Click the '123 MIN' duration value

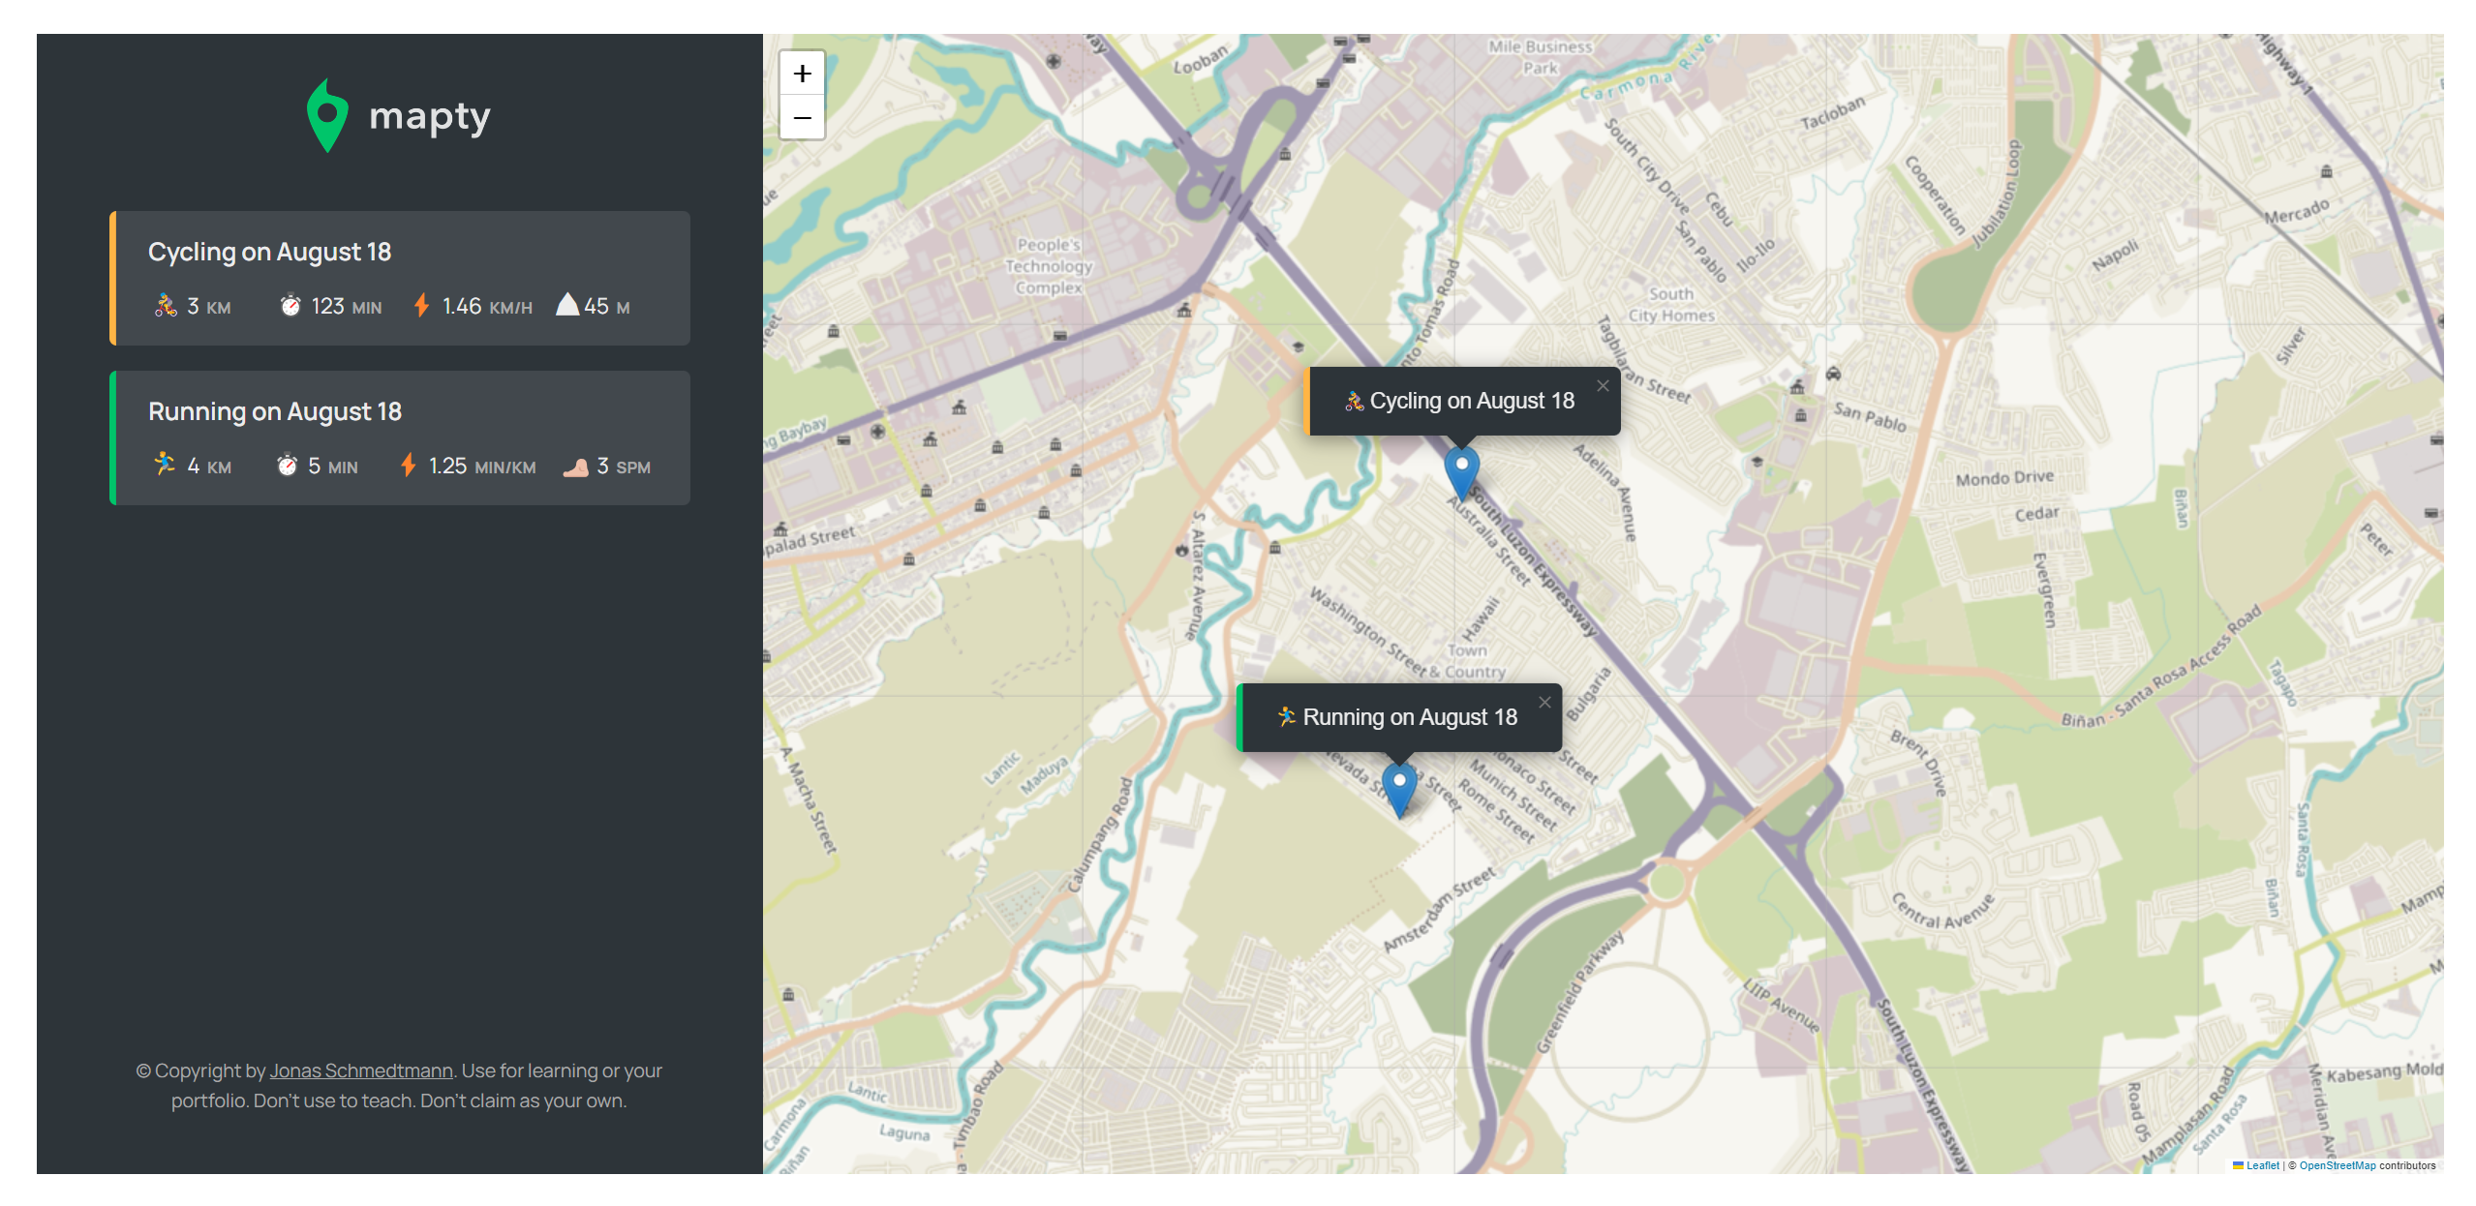[346, 307]
